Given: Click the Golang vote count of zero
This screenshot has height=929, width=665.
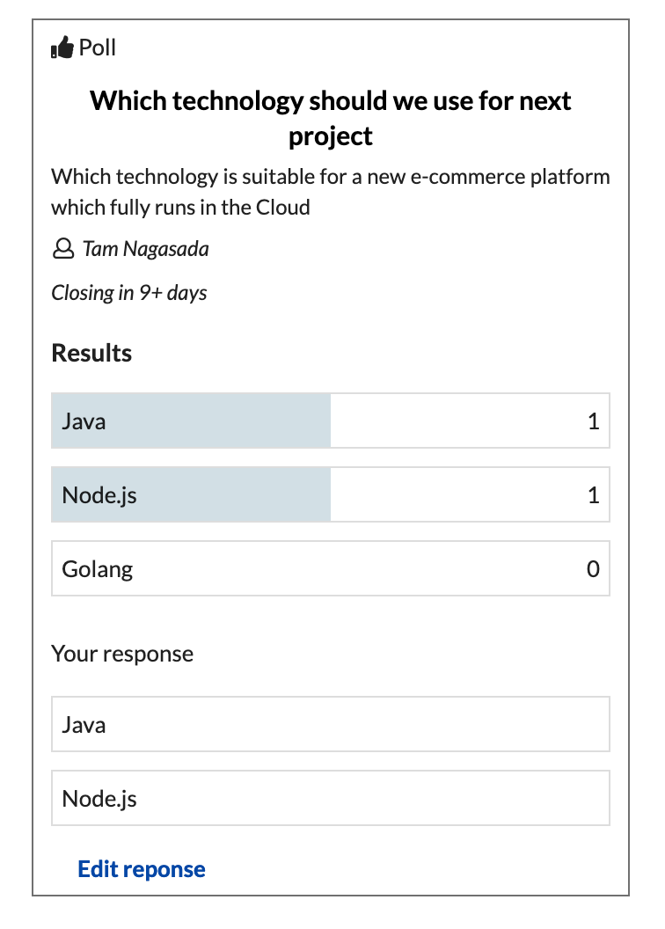Looking at the screenshot, I should (x=593, y=569).
